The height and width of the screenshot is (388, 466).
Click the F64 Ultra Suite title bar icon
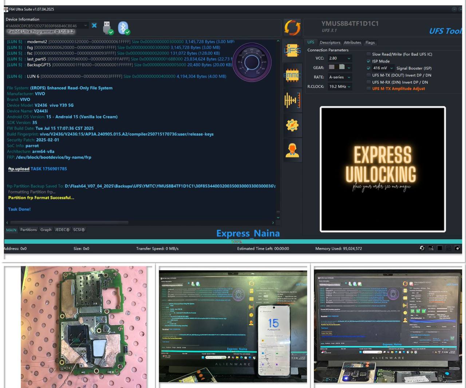[x=6, y=9]
